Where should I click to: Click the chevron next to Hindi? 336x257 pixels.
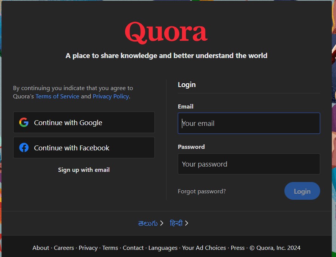click(x=186, y=223)
